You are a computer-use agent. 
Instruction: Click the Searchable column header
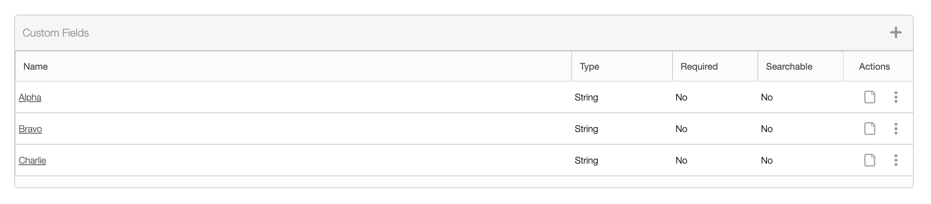tap(789, 67)
